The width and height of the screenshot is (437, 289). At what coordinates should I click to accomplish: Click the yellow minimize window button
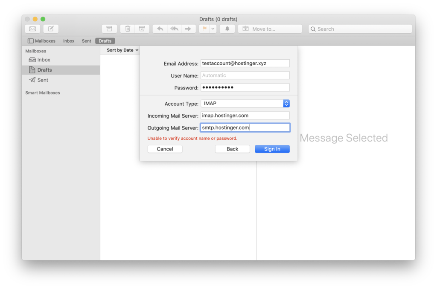[35, 19]
